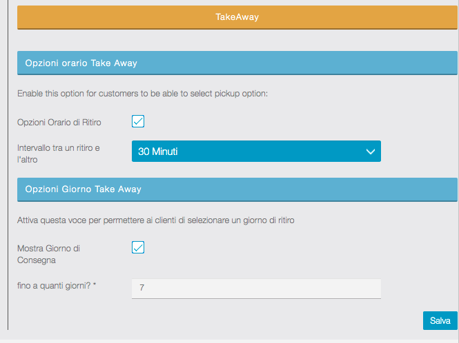The image size is (459, 343).
Task: Click the orange TakeAway header bar
Action: point(237,17)
